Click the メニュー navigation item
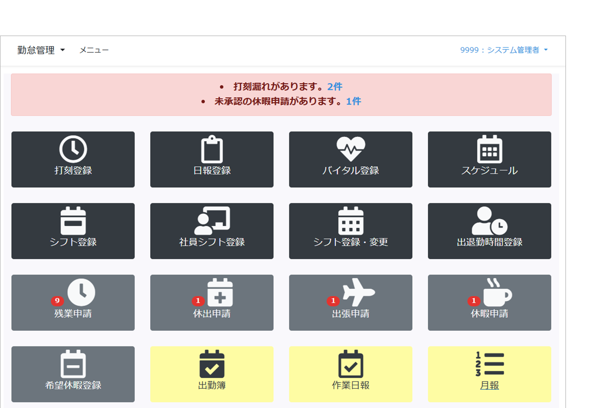The height and width of the screenshot is (408, 615). click(x=94, y=50)
